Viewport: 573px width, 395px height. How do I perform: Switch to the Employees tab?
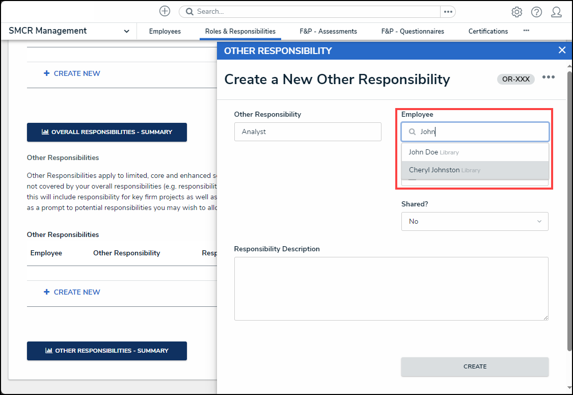(165, 31)
